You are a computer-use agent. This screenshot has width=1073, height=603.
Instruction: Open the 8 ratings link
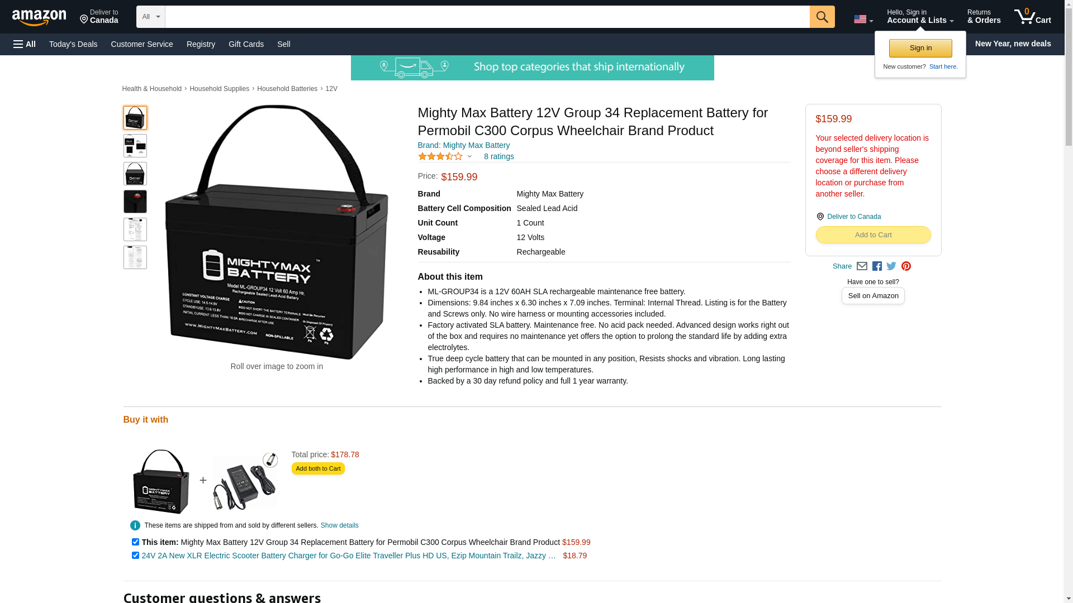499,157
